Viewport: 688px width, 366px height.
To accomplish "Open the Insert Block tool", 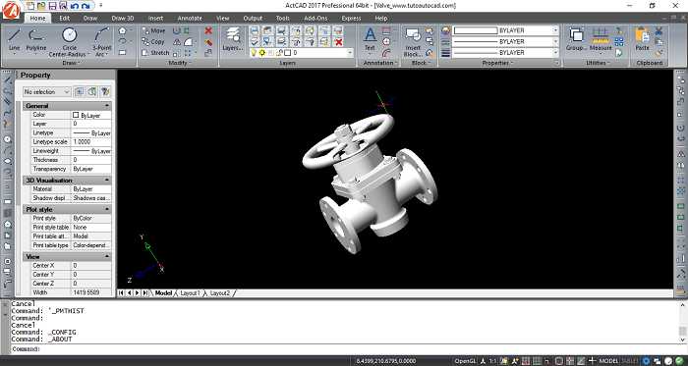I will pyautogui.click(x=413, y=42).
